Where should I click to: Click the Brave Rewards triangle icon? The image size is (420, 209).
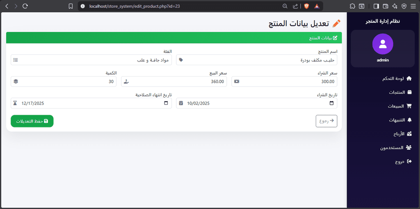click(317, 6)
